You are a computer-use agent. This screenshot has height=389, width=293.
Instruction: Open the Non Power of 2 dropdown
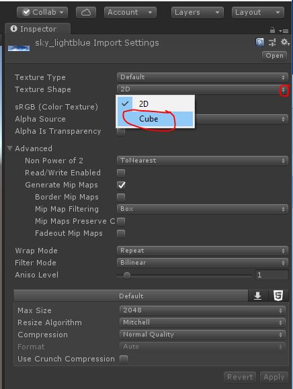(202, 161)
